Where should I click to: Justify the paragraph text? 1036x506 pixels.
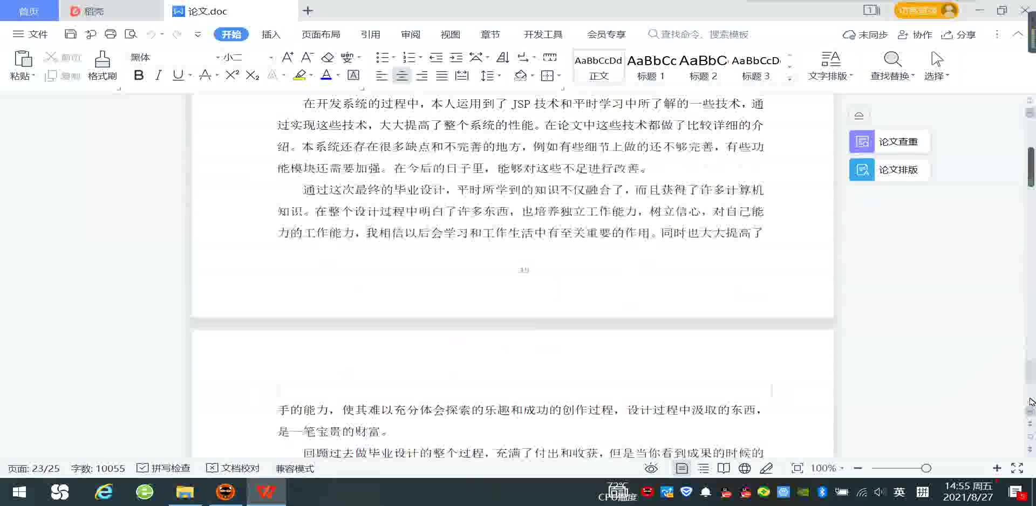[442, 76]
